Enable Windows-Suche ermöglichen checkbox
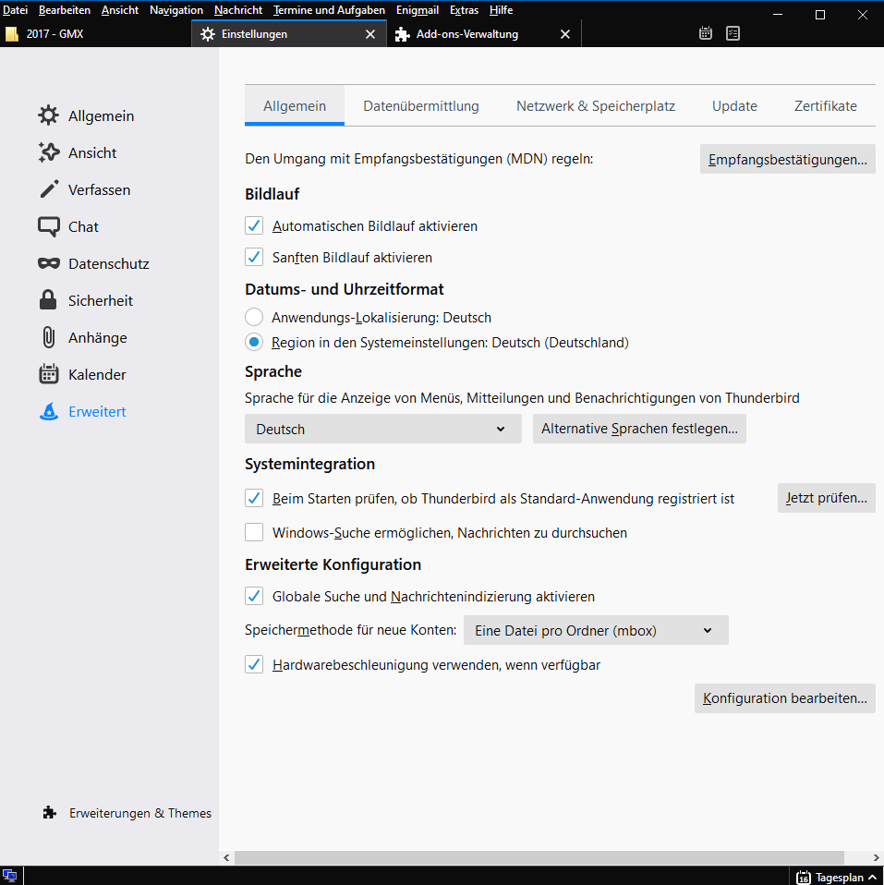This screenshot has width=884, height=885. [x=254, y=532]
